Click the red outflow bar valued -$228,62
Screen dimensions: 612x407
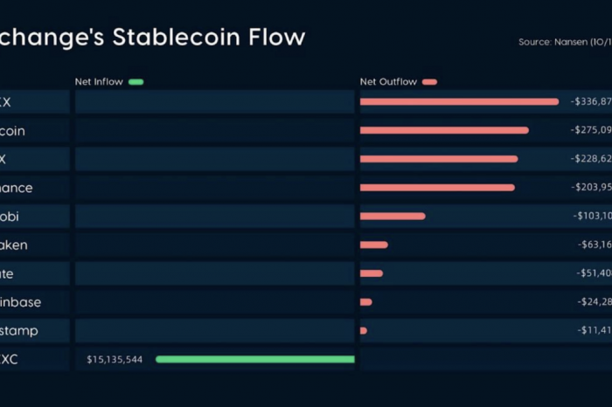pyautogui.click(x=439, y=159)
